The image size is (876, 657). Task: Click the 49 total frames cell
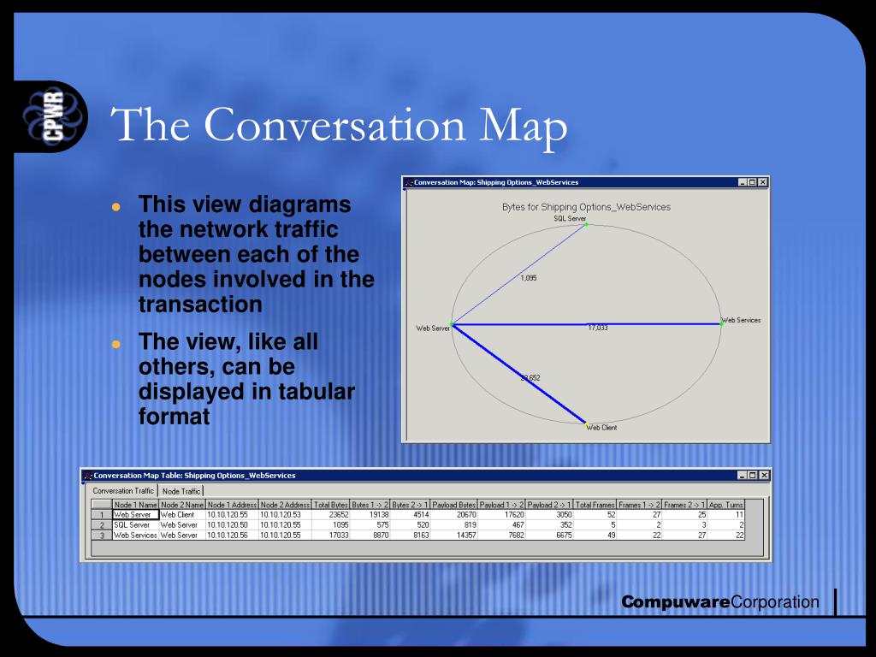point(595,535)
